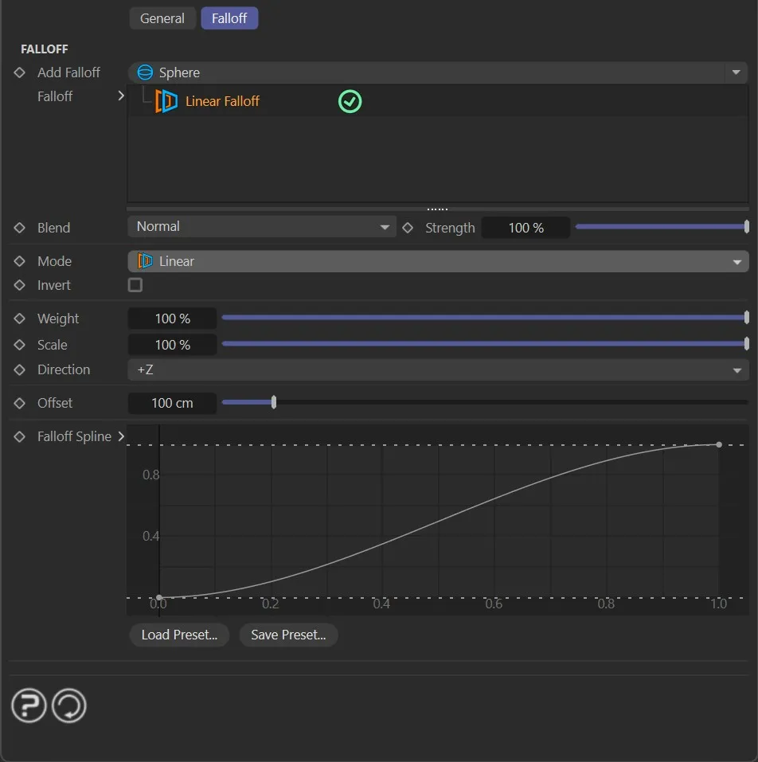Click the Save Preset button

[288, 635]
